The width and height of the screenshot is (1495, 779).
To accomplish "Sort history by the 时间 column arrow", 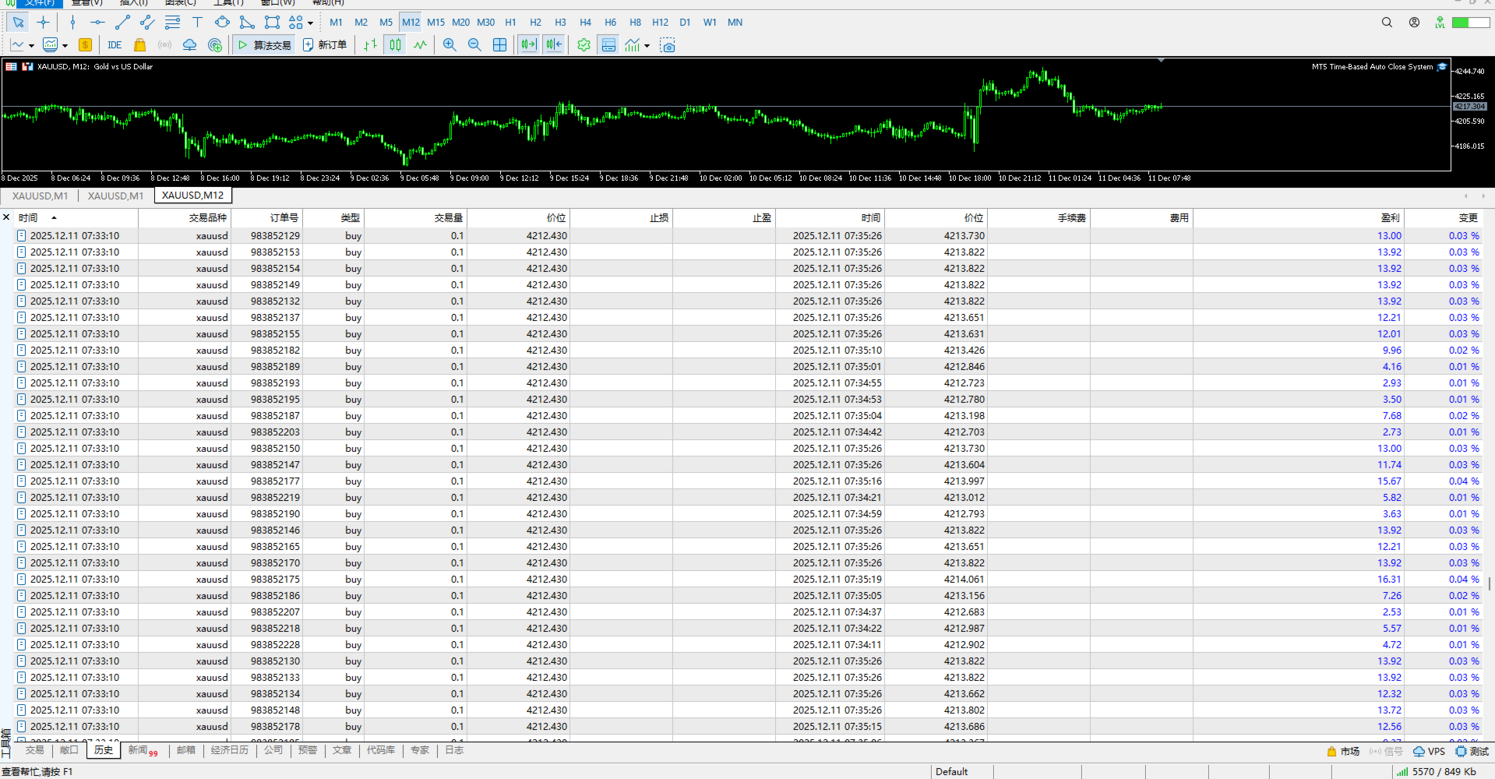I will click(54, 218).
